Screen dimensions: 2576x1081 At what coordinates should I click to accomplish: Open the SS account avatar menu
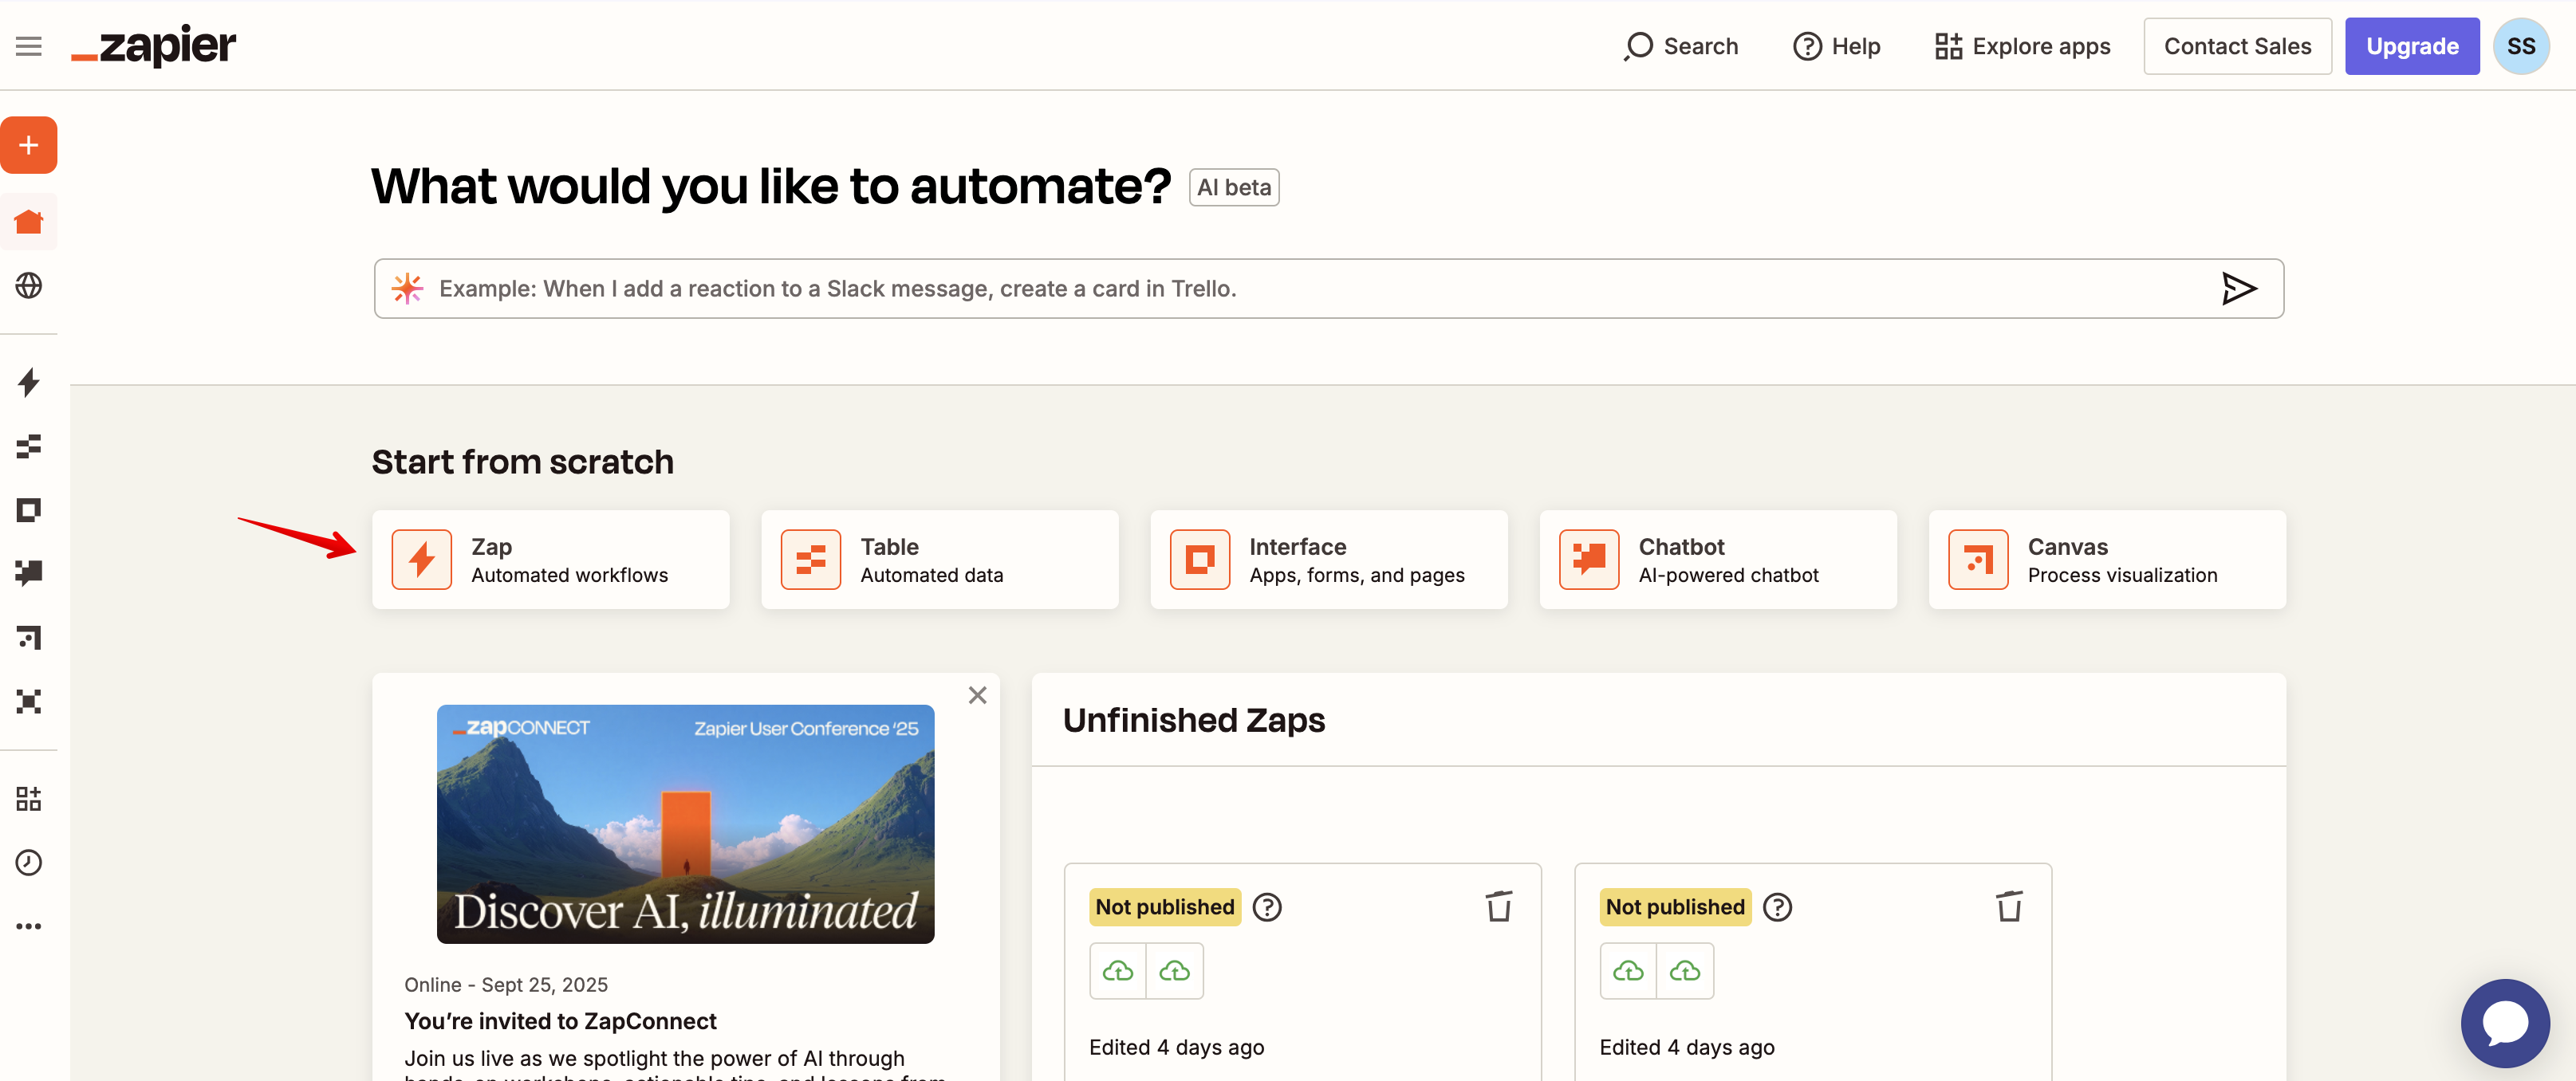click(2521, 46)
